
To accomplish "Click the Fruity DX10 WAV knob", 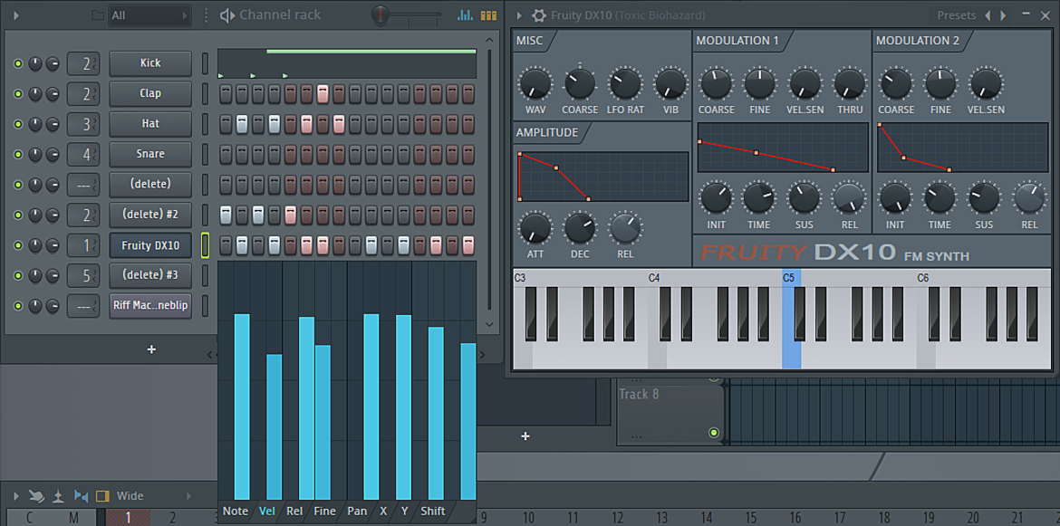I will pos(535,85).
